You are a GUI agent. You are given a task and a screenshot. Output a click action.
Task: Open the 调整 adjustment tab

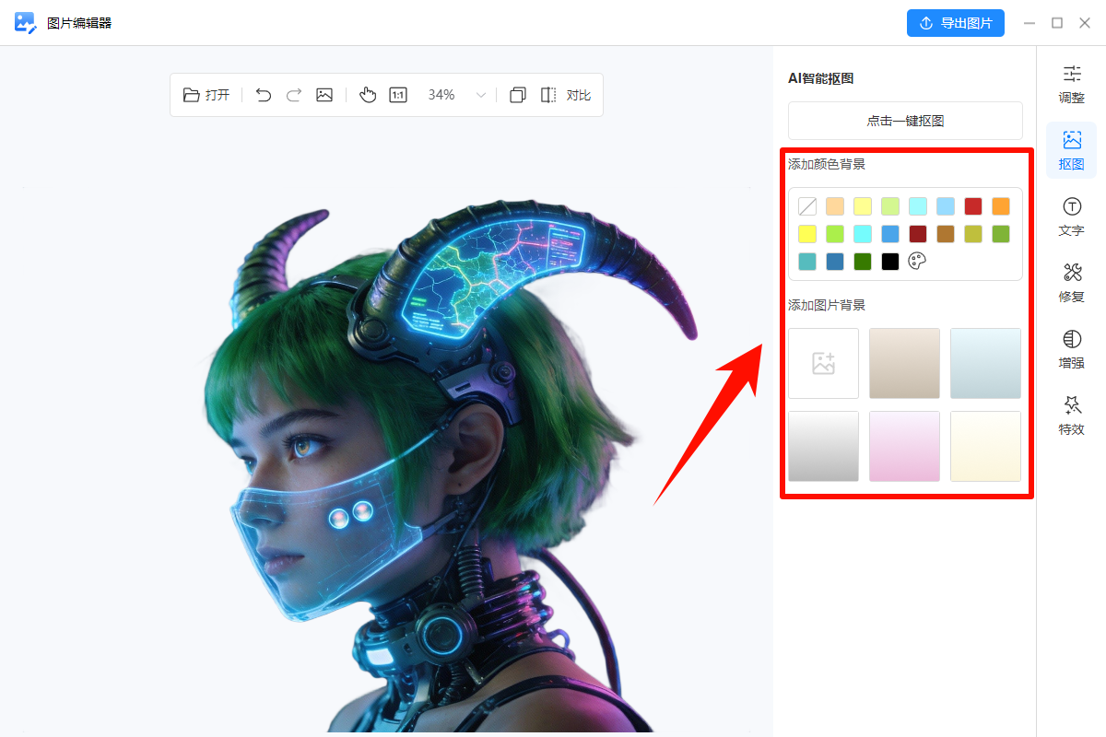(x=1071, y=84)
